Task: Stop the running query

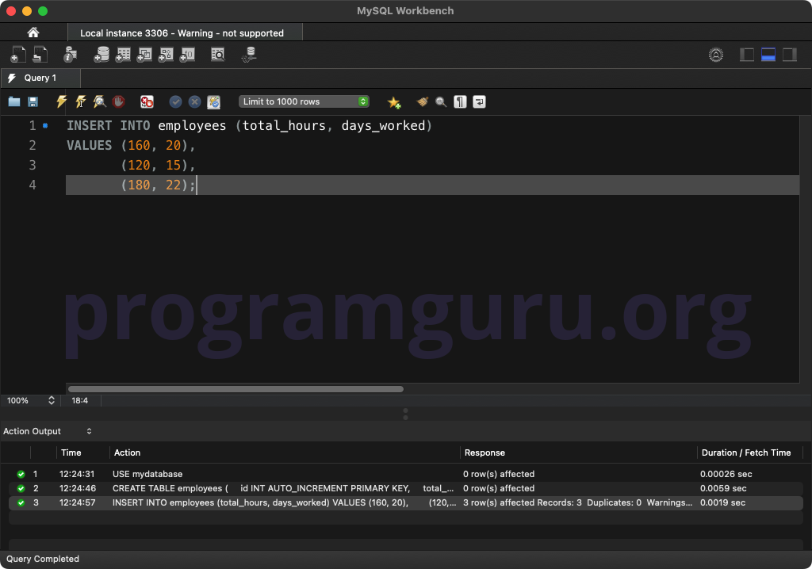Action: click(x=119, y=101)
